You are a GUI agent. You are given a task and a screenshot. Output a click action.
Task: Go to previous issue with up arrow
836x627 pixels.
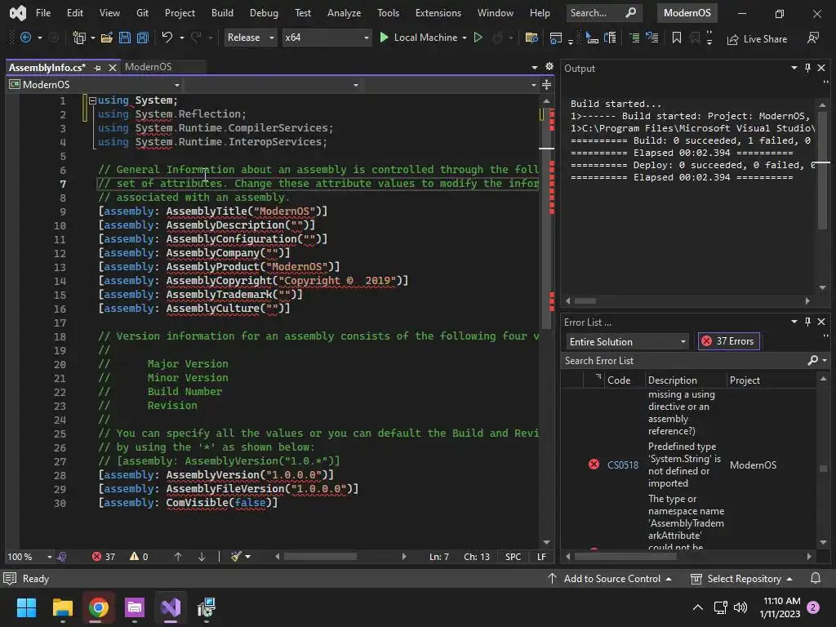[178, 557]
